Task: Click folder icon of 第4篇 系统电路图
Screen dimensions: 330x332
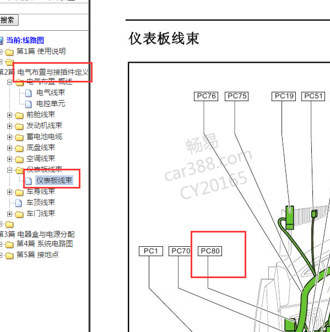Action: point(9,245)
